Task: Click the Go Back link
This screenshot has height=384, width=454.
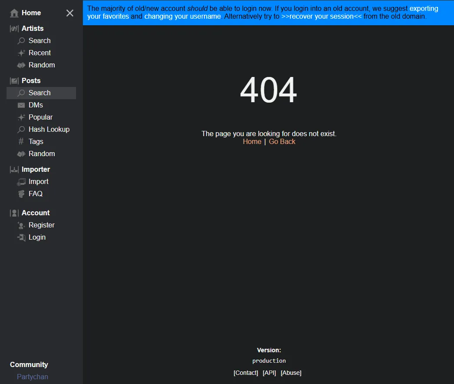Action: tap(282, 141)
